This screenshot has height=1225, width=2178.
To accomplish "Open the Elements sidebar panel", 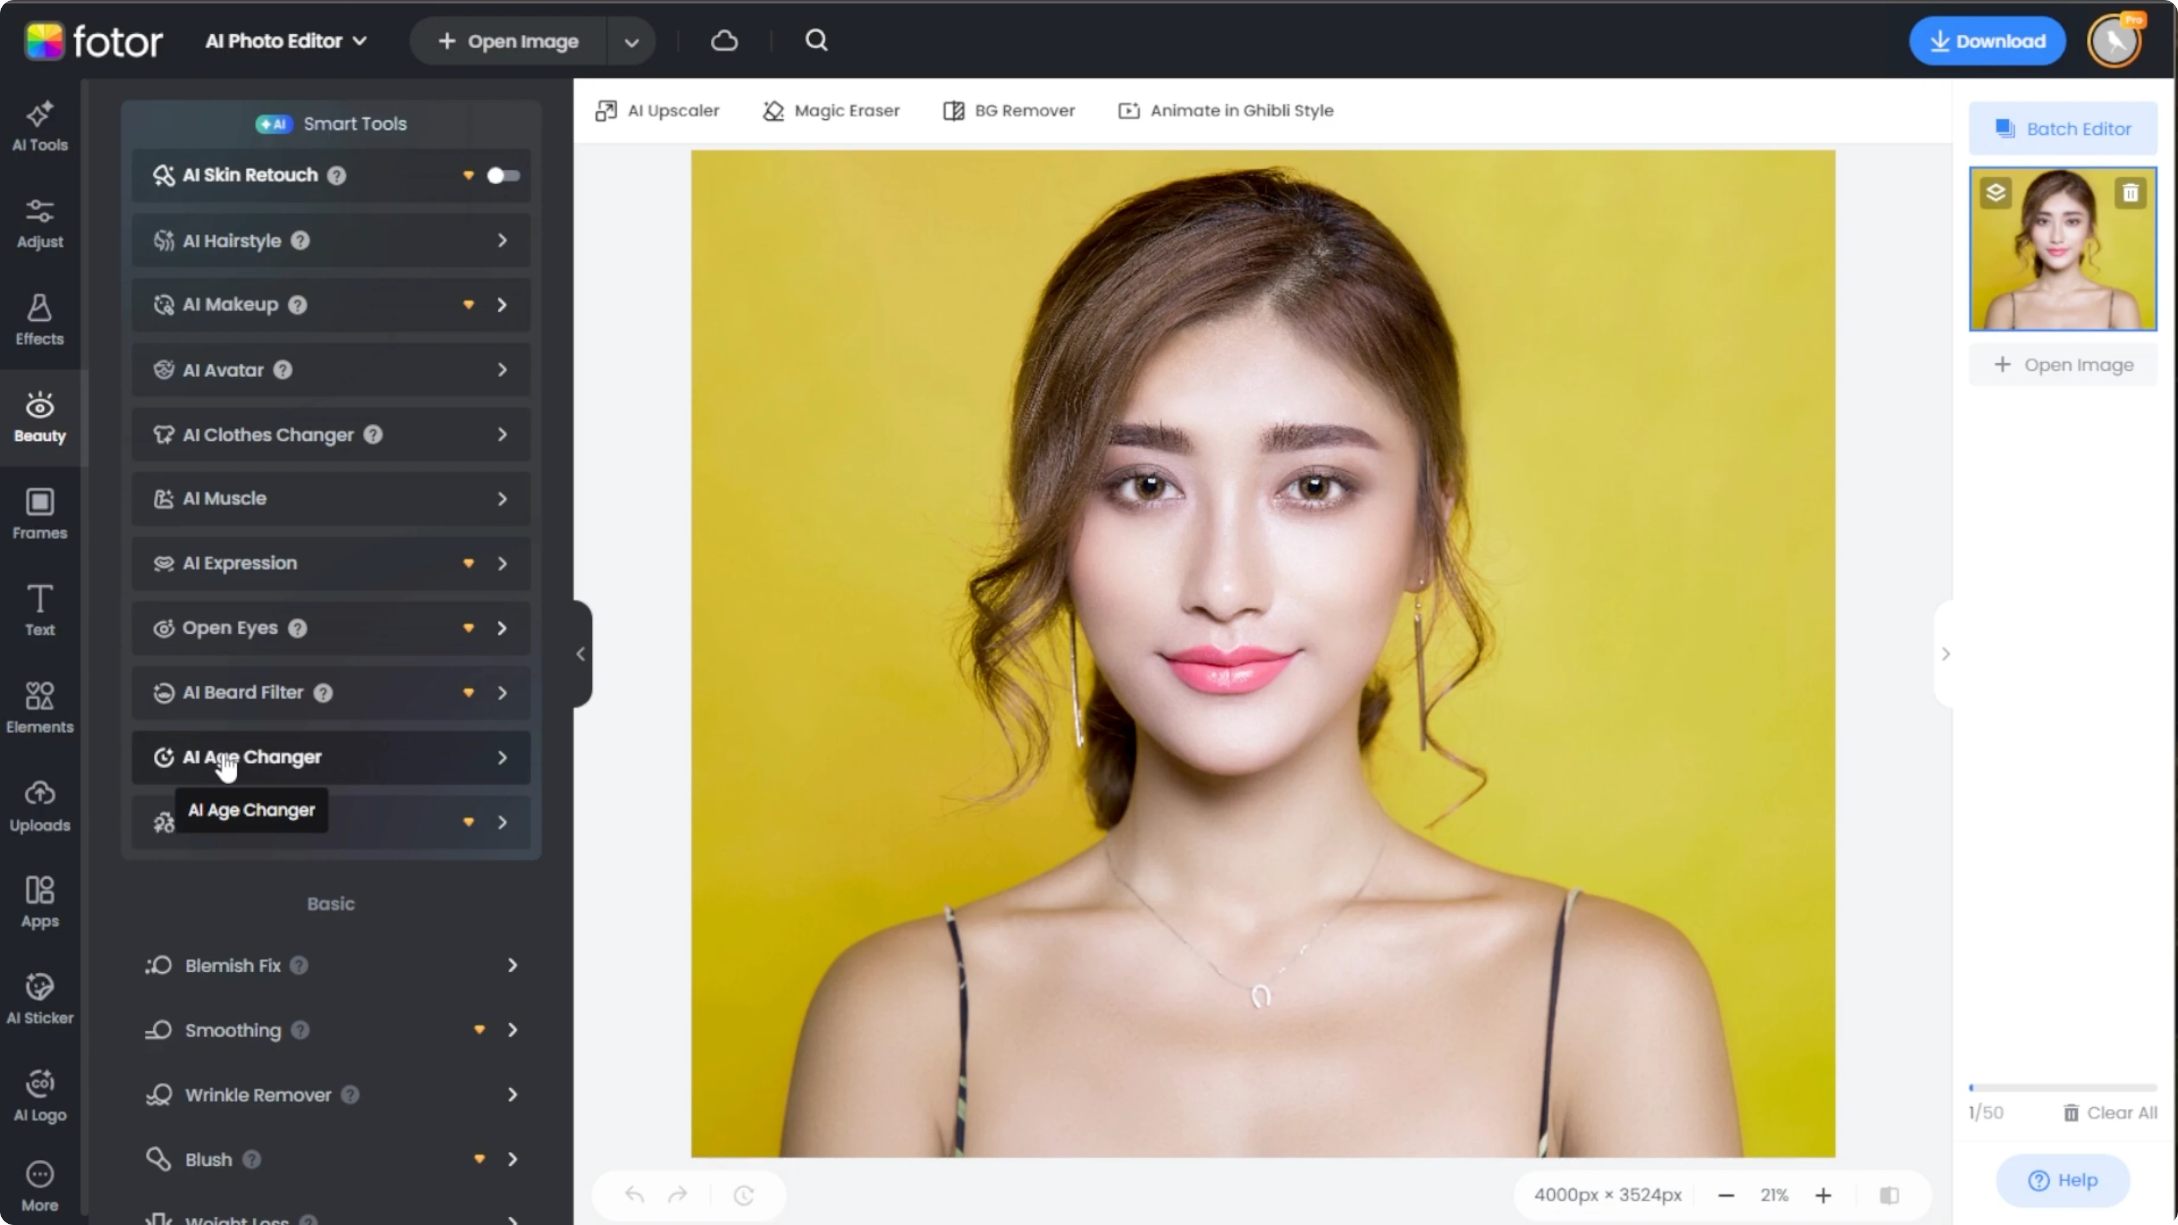I will [x=40, y=708].
